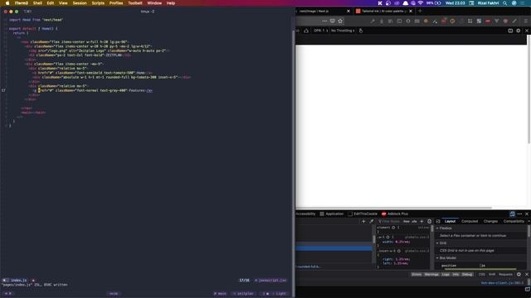The height and width of the screenshot is (298, 531).
Task: Open the Downloads arrow icon in toolbar
Action: point(382,21)
